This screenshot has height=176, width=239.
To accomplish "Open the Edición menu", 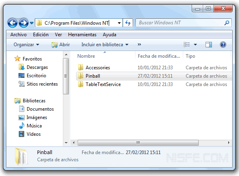I will pyautogui.click(x=41, y=35).
